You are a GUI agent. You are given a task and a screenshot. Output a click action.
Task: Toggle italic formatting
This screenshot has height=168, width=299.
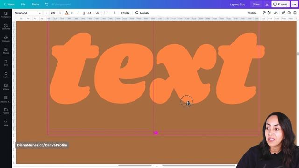pyautogui.click(x=78, y=13)
